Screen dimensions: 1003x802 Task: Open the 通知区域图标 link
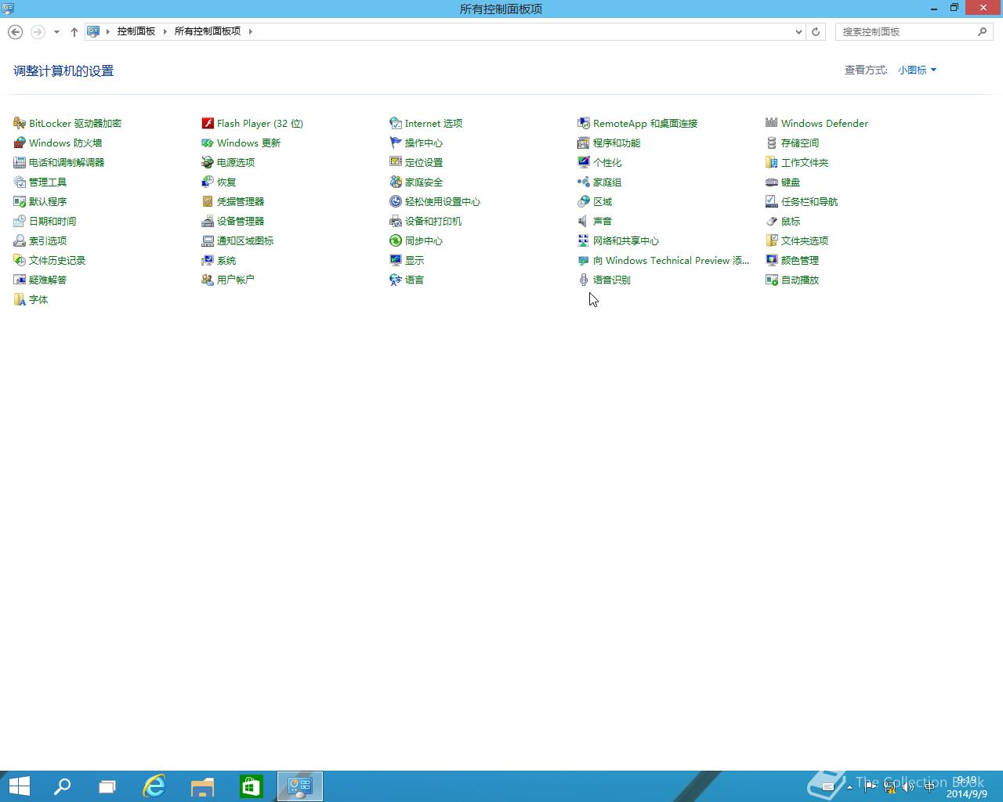click(245, 240)
